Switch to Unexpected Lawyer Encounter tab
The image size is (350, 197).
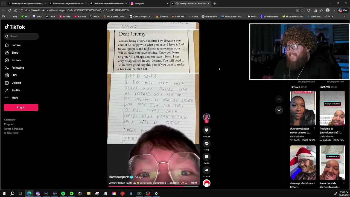point(68,4)
